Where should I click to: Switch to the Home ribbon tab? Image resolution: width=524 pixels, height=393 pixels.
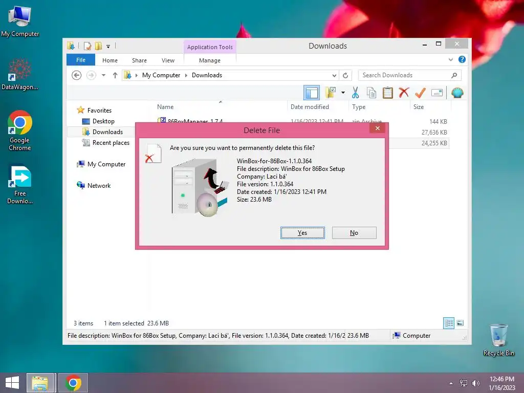pos(110,60)
